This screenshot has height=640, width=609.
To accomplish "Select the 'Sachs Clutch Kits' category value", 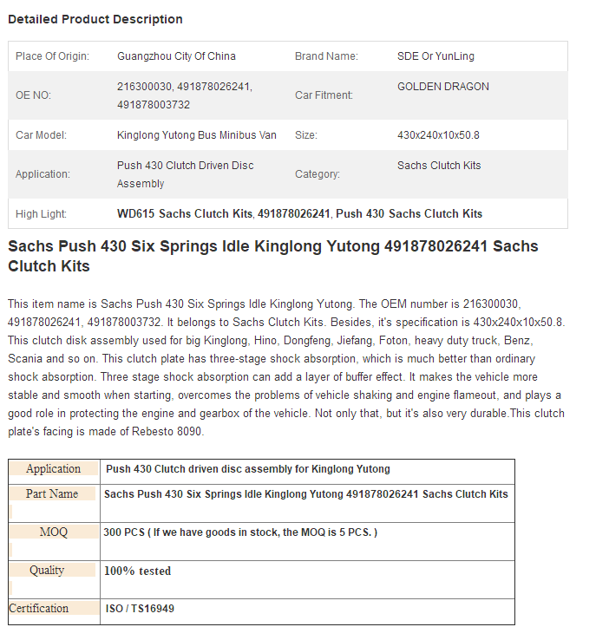I will point(439,166).
